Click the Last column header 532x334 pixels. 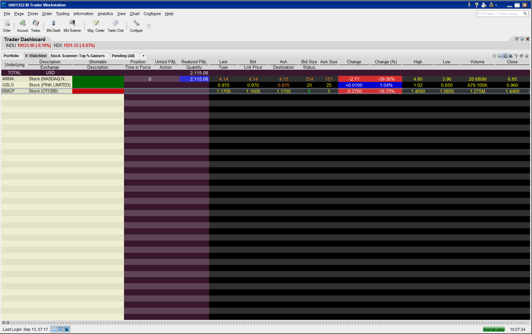click(x=223, y=62)
